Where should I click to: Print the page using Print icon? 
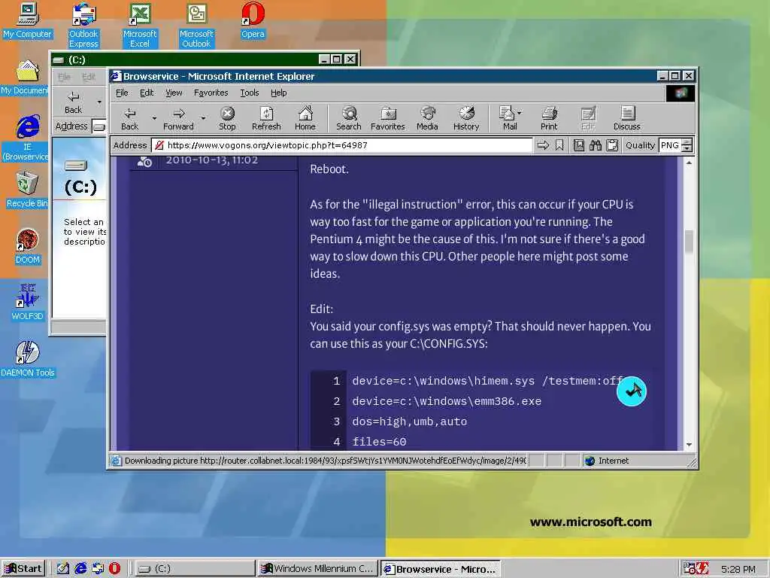[549, 118]
